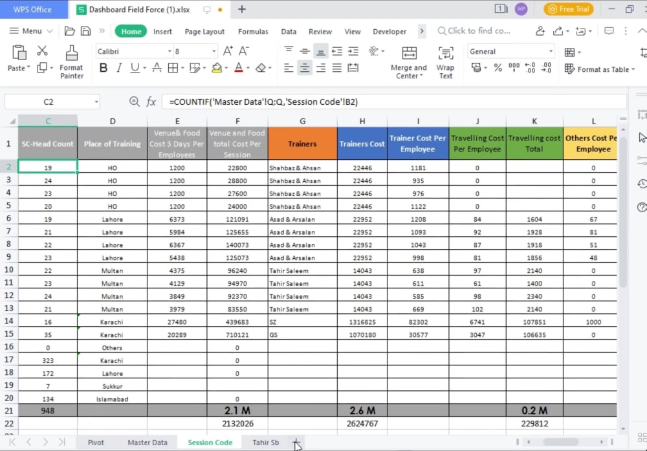Click the text Orientation icon
The width and height of the screenshot is (647, 451).
click(x=373, y=51)
